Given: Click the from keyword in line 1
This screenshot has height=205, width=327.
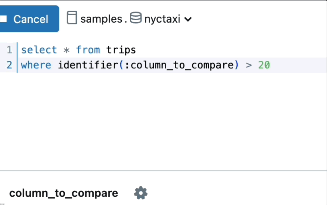Looking at the screenshot, I should pos(88,50).
